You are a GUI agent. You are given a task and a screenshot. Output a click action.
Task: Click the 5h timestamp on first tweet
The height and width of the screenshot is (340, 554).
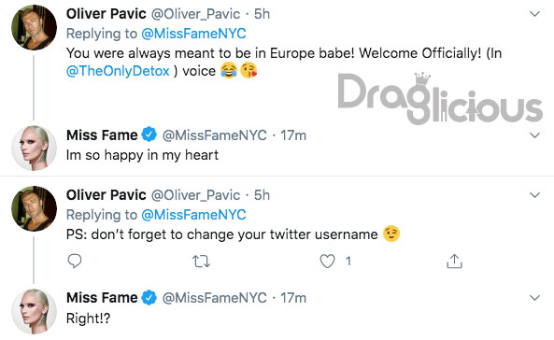[262, 14]
